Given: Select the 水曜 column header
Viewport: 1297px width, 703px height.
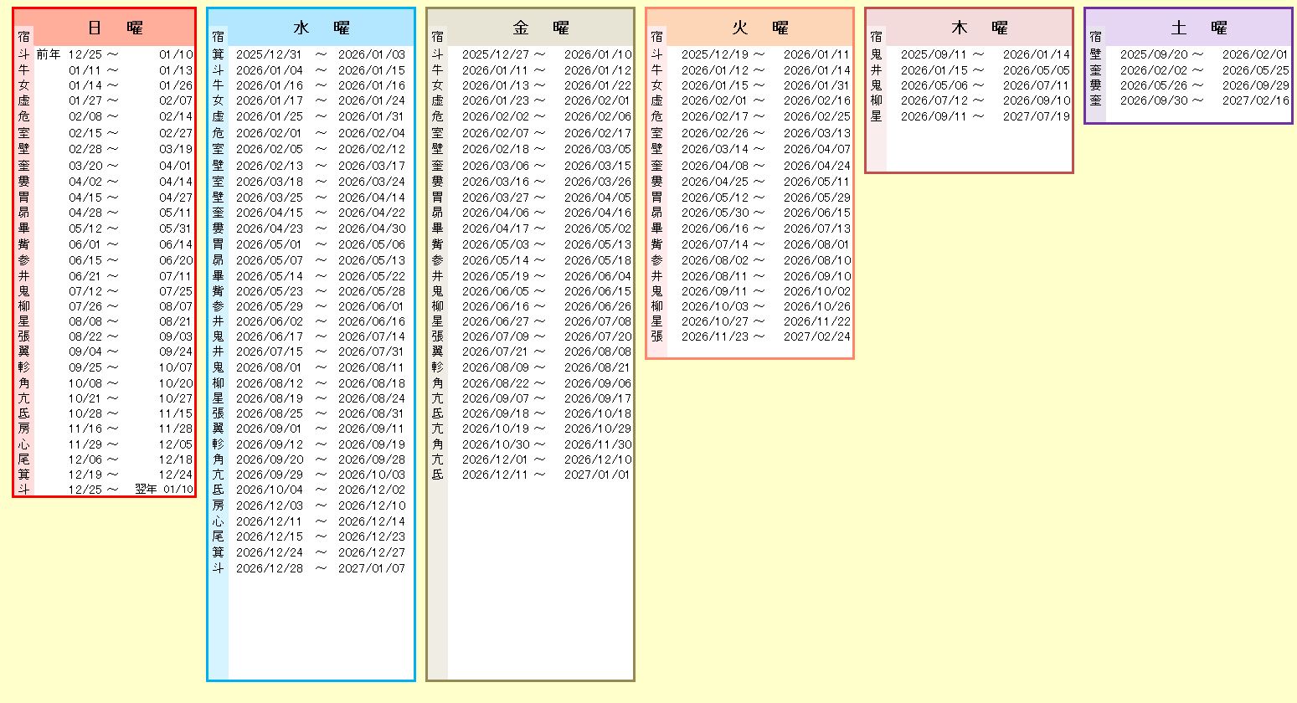Looking at the screenshot, I should coord(322,28).
